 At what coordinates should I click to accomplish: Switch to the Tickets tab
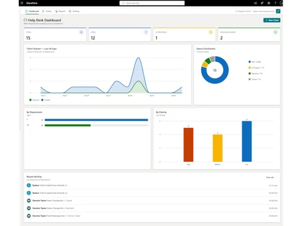[x=47, y=11]
